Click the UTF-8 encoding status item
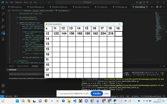 (x=122, y=96)
